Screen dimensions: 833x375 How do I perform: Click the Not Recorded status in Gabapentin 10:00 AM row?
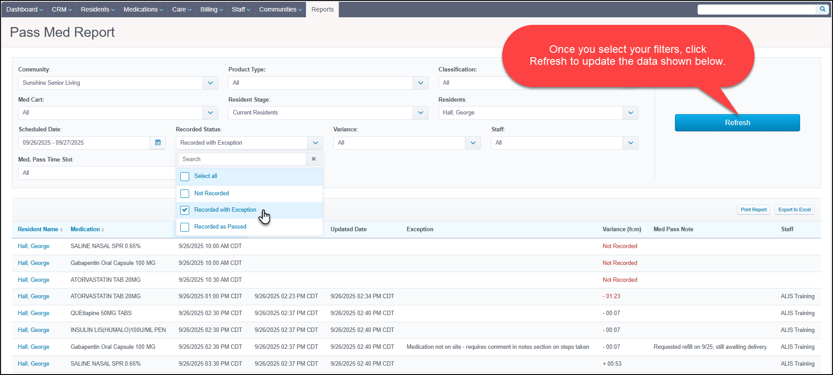tap(620, 263)
